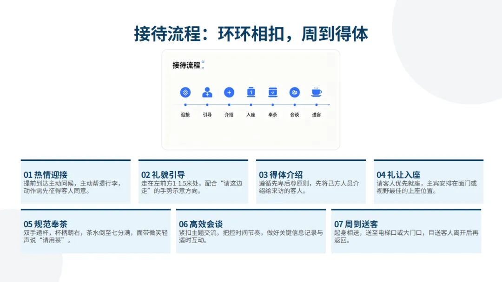The height and width of the screenshot is (282, 502).
Task: Click the 奉茶 step icon
Action: coord(273,92)
